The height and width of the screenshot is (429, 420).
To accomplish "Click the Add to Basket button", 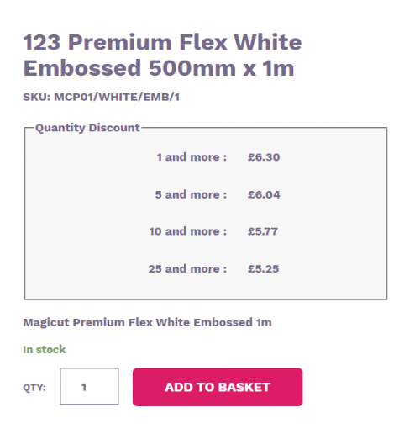I will [218, 387].
